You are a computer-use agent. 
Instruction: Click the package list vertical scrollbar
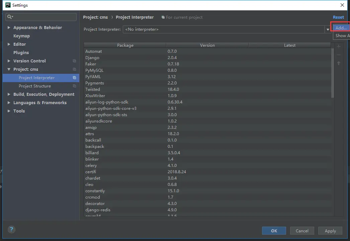pyautogui.click(x=333, y=73)
